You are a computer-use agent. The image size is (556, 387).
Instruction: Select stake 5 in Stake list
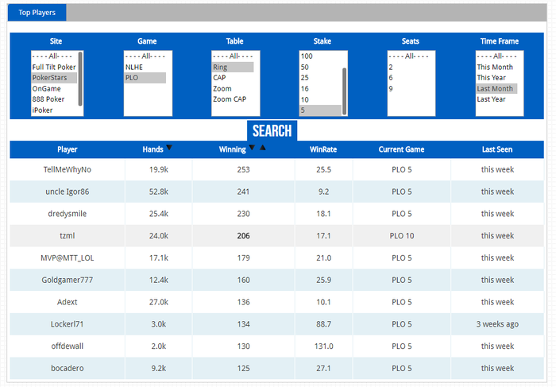click(x=320, y=110)
